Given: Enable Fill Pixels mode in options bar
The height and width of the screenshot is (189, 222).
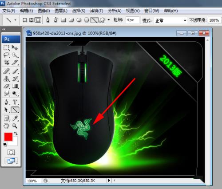Looking at the screenshot, I should tap(38, 20).
